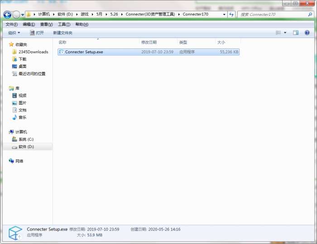
Task: Expand arrow after 软件 (D:) in breadcrumb
Action: point(77,14)
